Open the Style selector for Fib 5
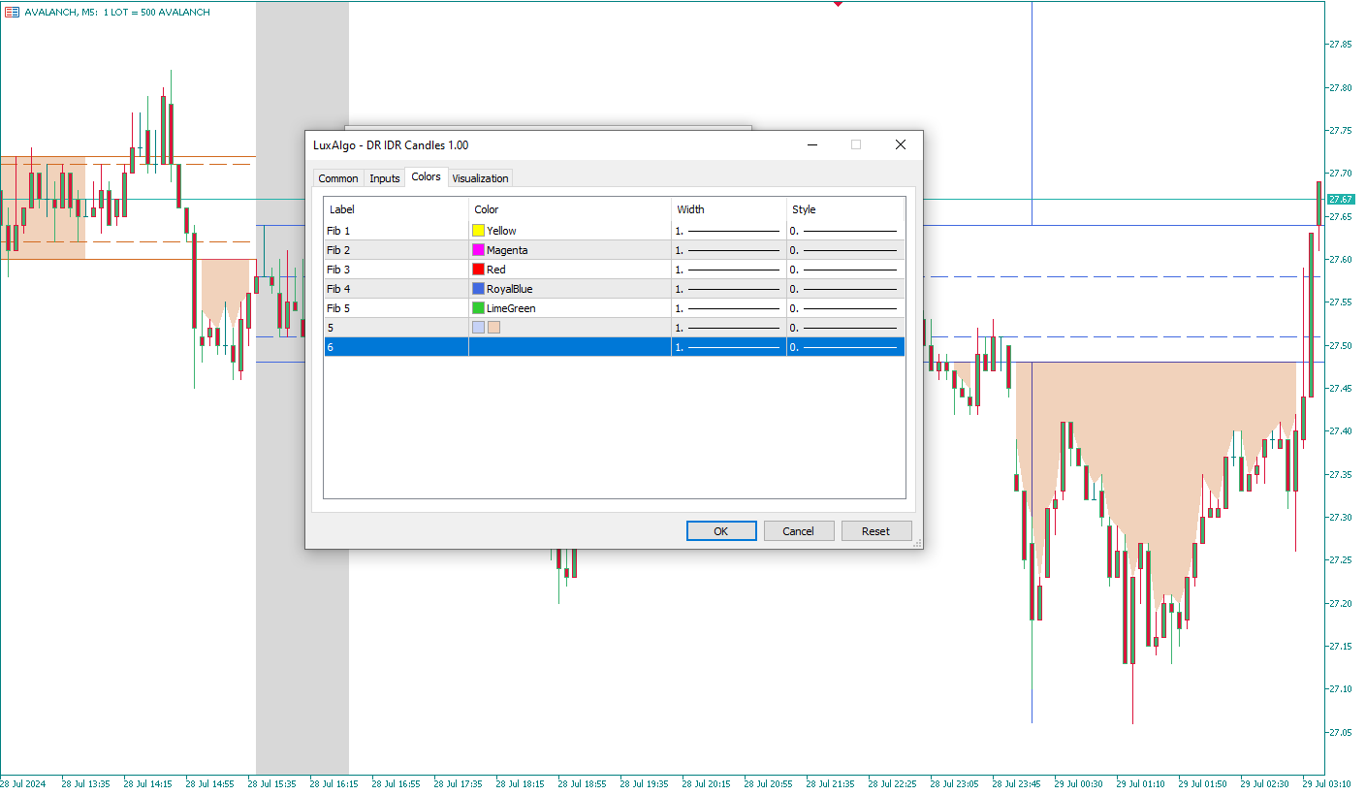Image resolution: width=1366 pixels, height=795 pixels. (x=844, y=308)
